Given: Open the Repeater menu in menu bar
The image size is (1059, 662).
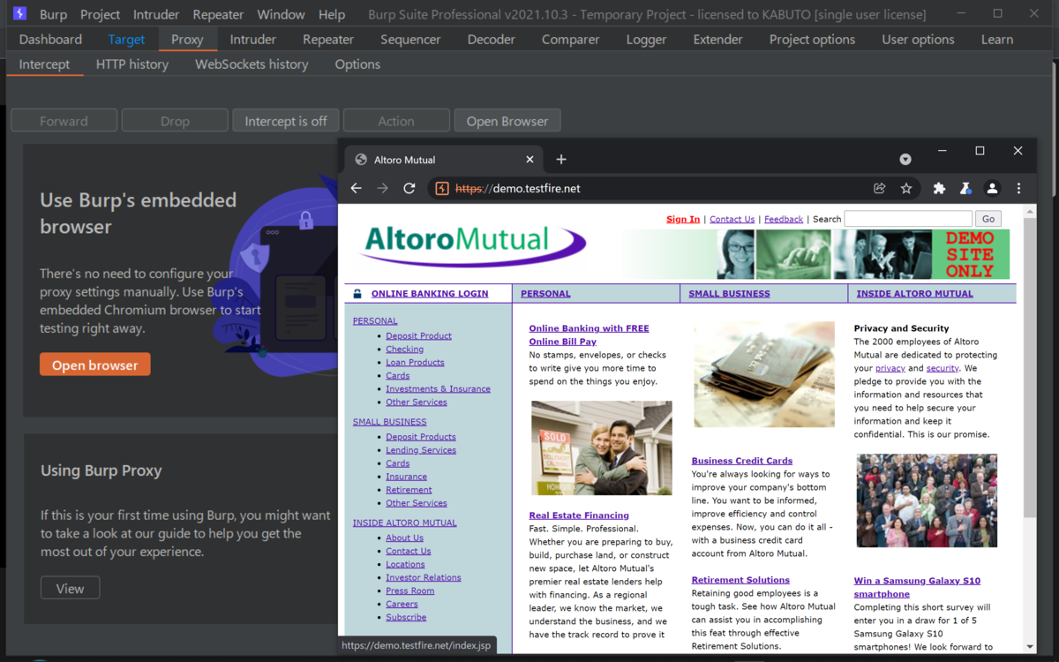Looking at the screenshot, I should click(x=218, y=14).
